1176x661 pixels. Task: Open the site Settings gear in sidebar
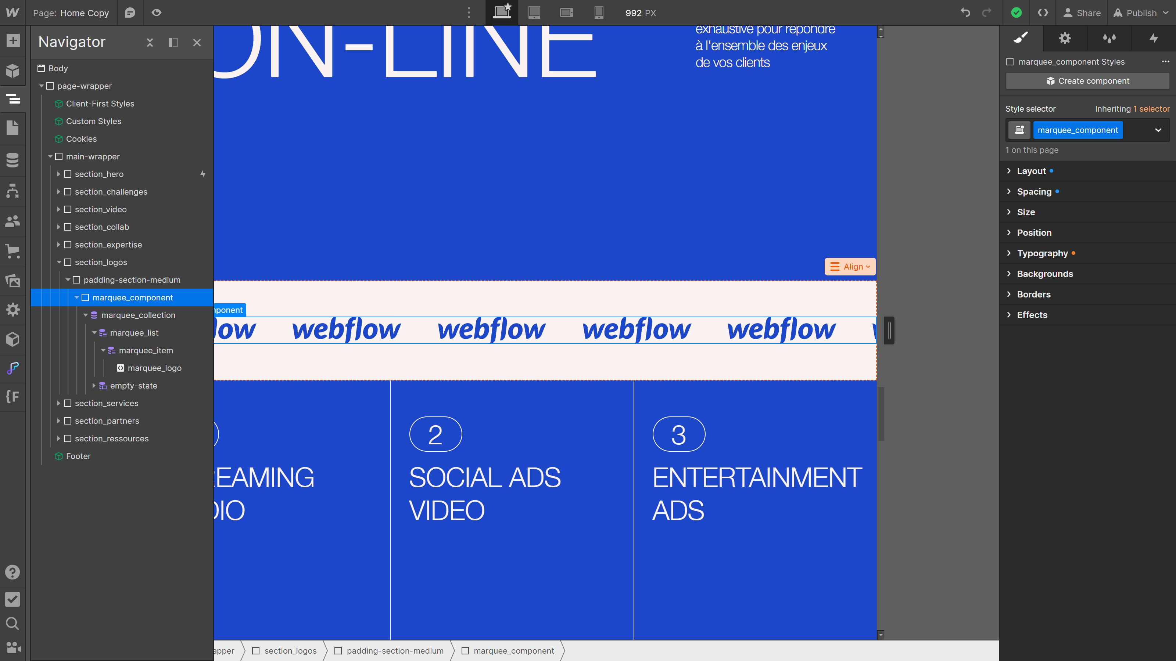coord(12,310)
